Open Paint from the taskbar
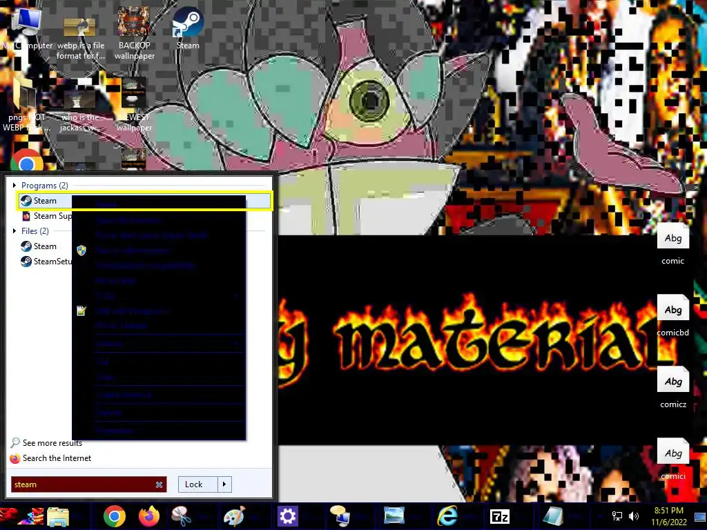The image size is (707, 530). point(234,516)
